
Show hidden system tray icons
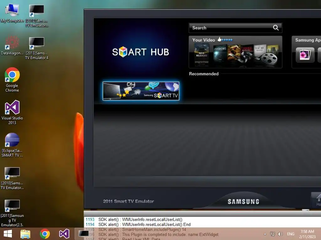(265, 234)
